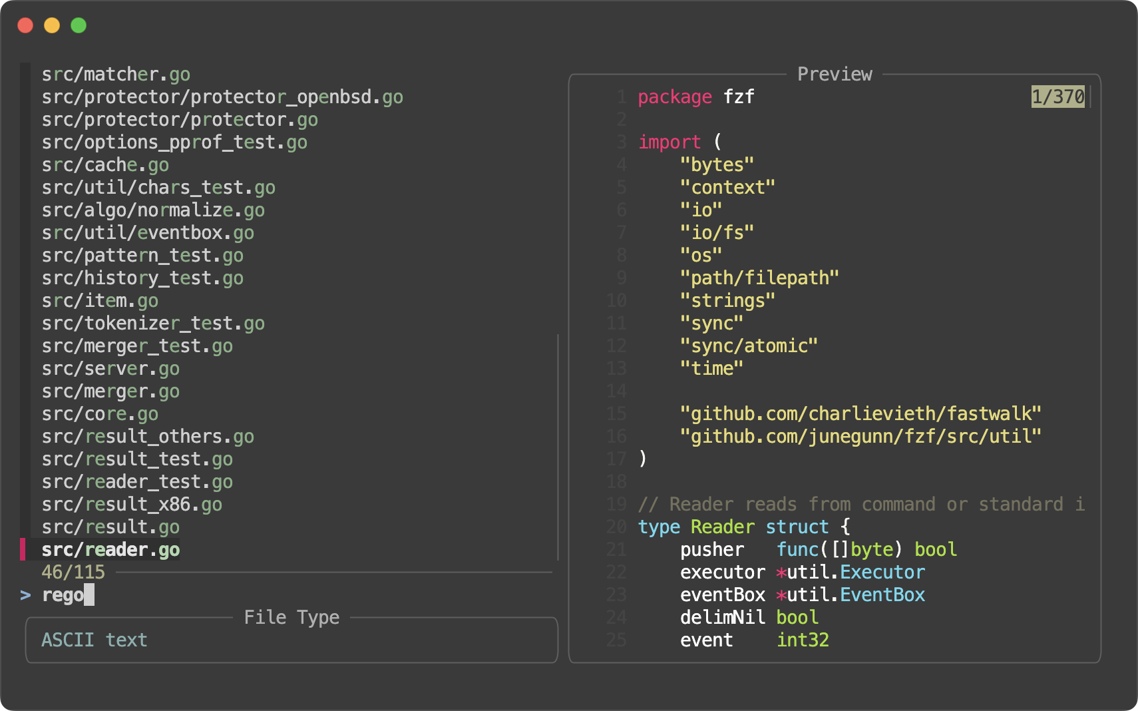Click the green maximize window button

(x=79, y=25)
